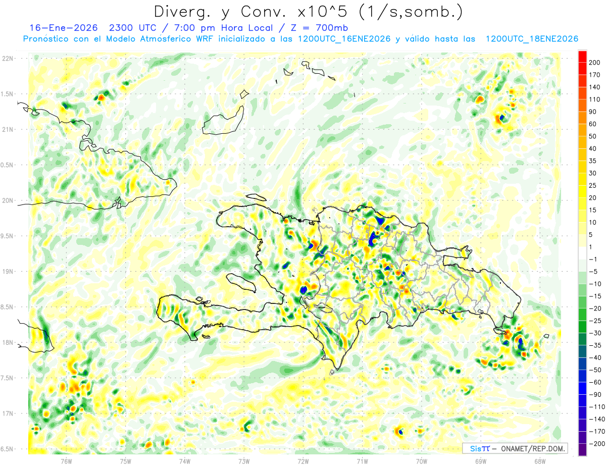Click the positive legend value '1'
606x468 pixels.
(591, 246)
